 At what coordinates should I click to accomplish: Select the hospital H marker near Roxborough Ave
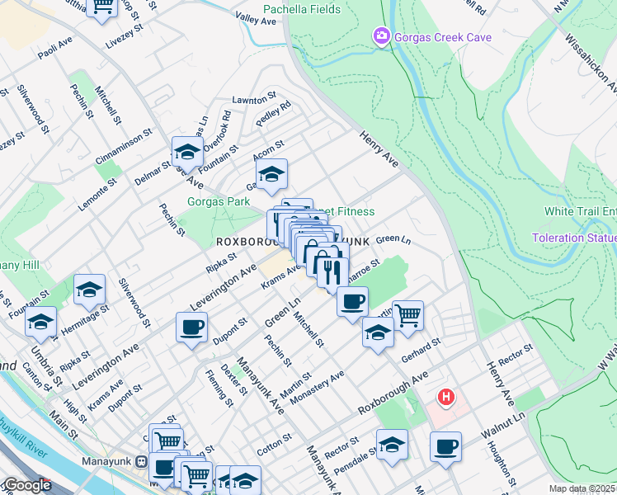[445, 398]
